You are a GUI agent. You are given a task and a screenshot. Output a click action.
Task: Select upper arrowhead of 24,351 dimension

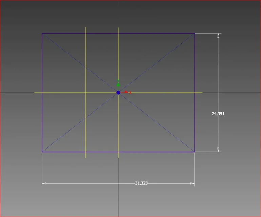(218, 36)
